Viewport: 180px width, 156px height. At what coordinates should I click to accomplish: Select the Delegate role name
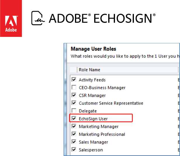(x=88, y=111)
